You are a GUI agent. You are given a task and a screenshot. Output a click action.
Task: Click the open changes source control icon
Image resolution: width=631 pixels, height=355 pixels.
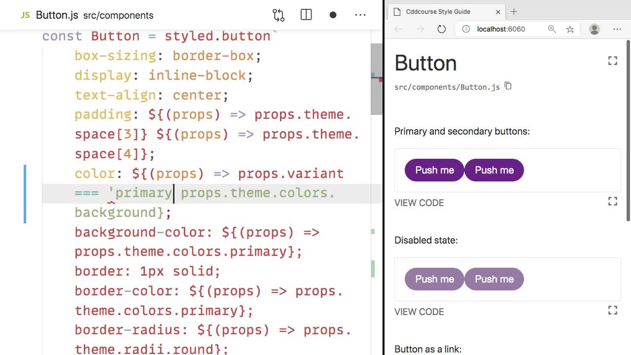pos(279,15)
